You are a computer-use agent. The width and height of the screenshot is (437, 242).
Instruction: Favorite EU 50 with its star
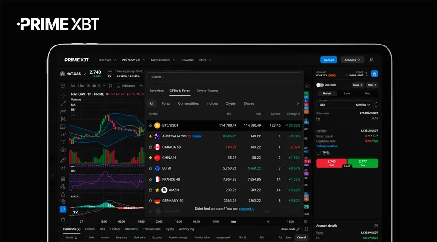[x=151, y=168]
